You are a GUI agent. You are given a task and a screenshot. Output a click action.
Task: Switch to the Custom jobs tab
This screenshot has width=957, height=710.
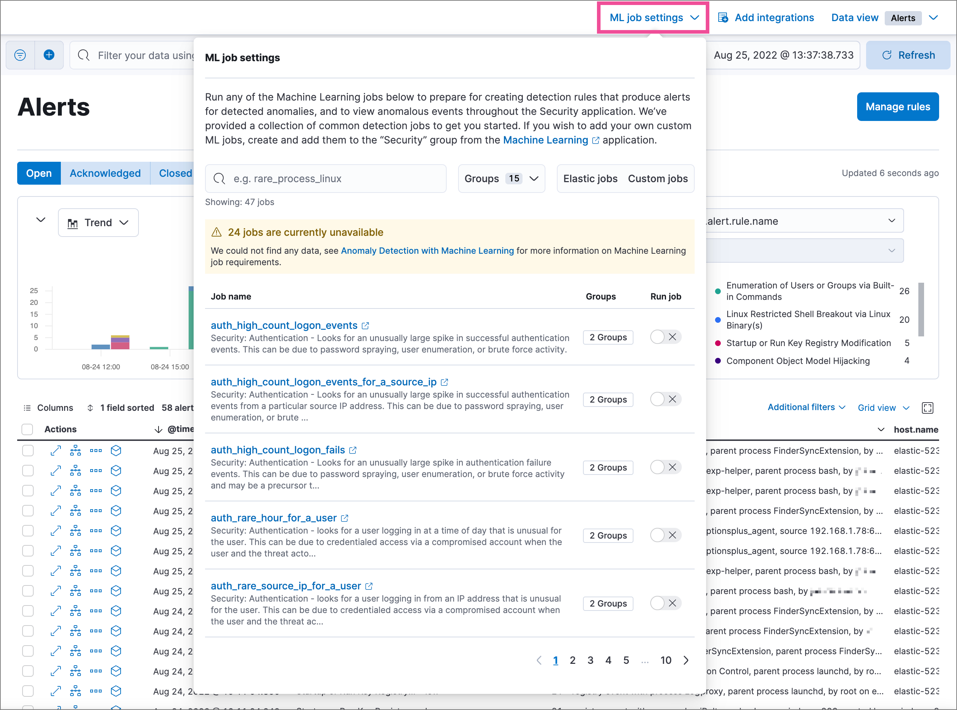[658, 178]
